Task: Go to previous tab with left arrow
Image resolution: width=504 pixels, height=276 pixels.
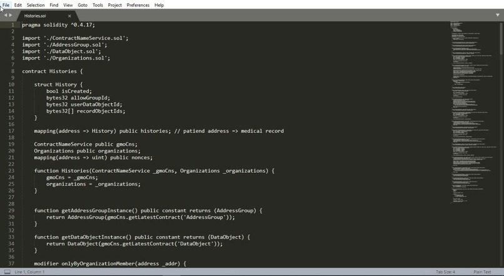Action: [5, 15]
